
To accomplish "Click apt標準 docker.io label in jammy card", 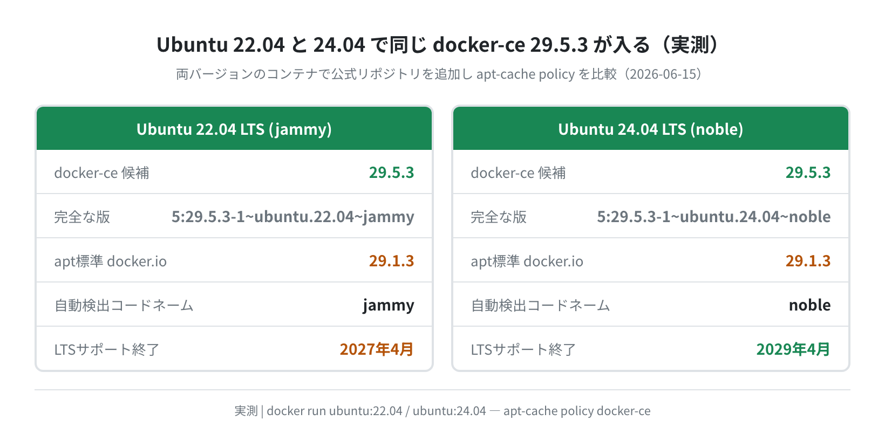I will (110, 261).
